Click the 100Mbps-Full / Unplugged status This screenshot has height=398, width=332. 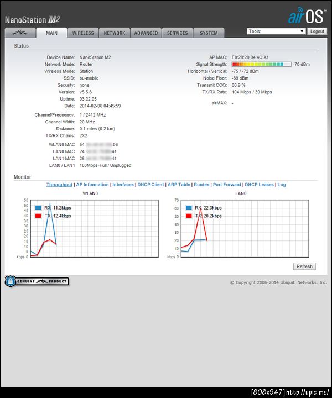click(106, 165)
